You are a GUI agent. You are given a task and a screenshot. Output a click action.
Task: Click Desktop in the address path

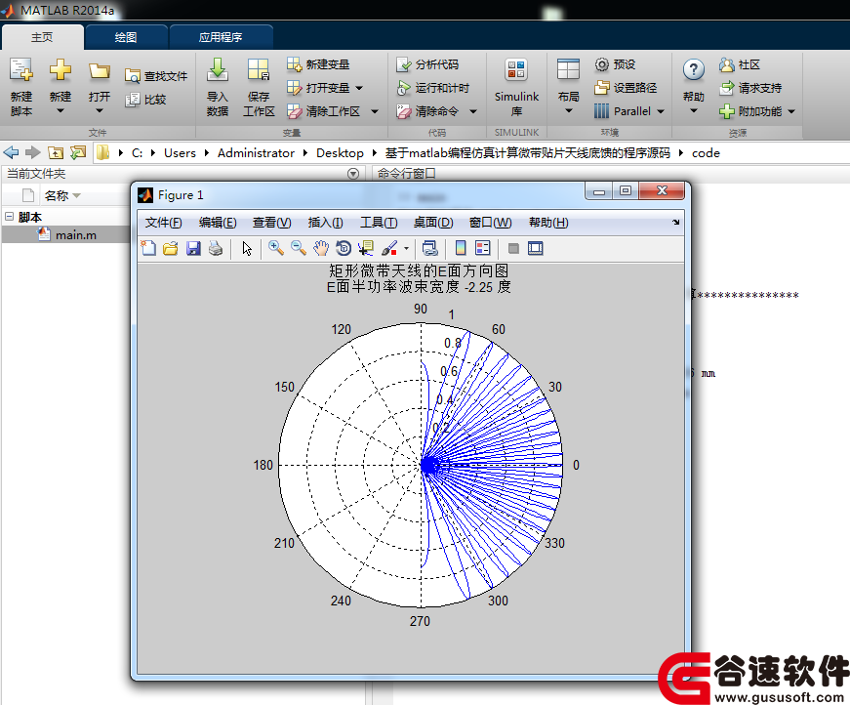(340, 153)
